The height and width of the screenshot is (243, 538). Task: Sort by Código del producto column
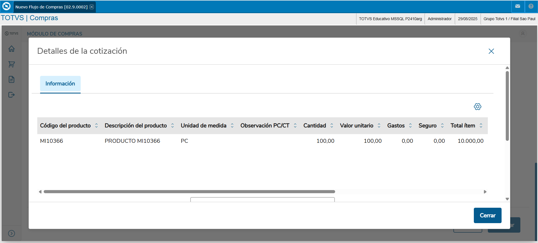[96, 126]
